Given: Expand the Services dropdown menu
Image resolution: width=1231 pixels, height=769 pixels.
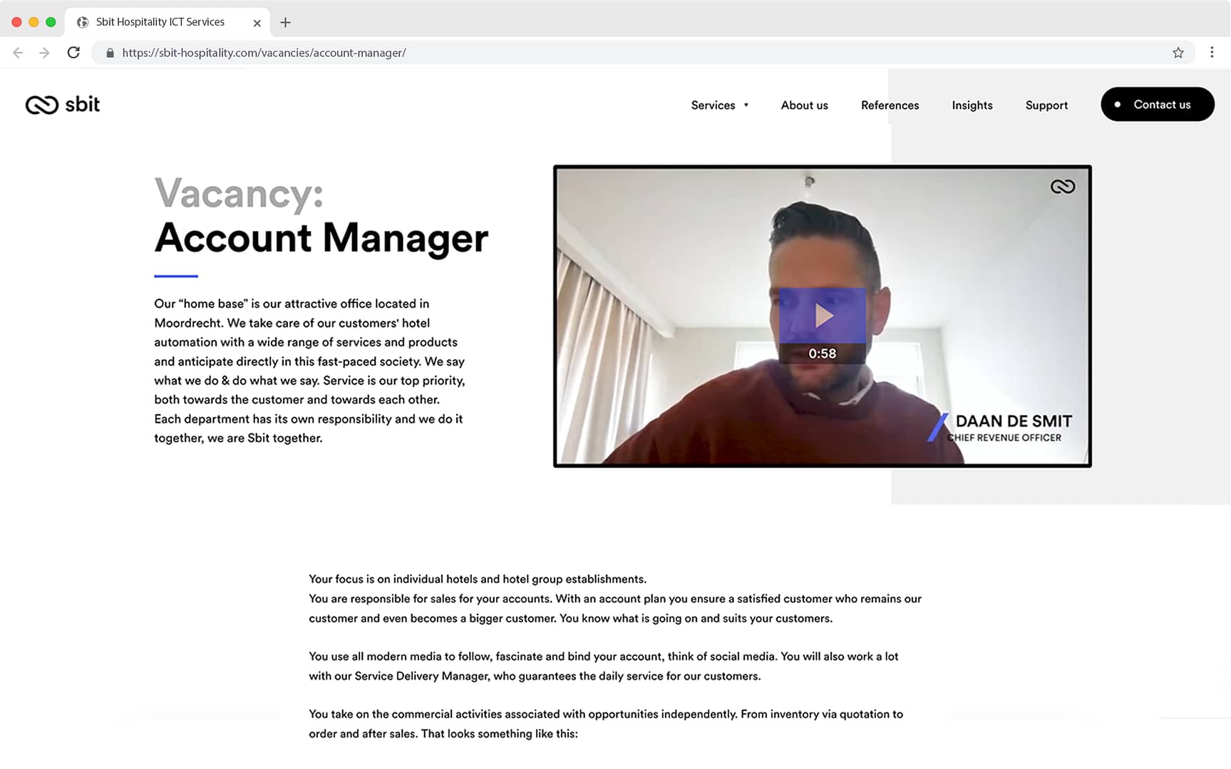Looking at the screenshot, I should click(720, 105).
